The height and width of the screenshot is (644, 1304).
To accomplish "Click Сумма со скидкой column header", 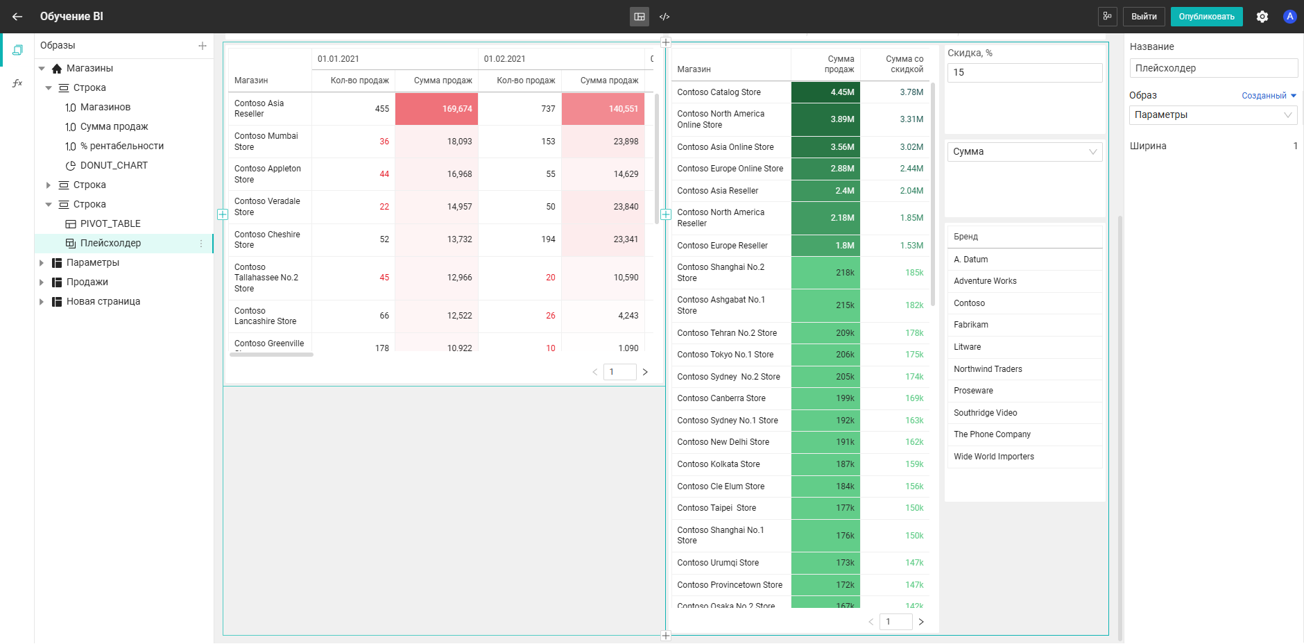I will pyautogui.click(x=895, y=64).
